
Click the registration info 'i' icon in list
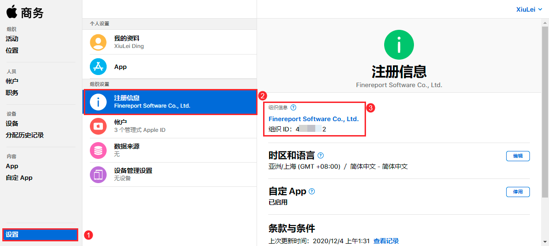tap(98, 102)
